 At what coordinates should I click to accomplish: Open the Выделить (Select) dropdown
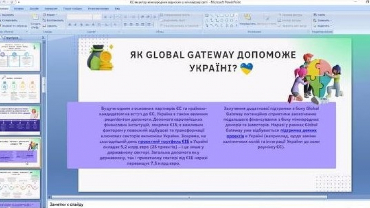(x=323, y=26)
